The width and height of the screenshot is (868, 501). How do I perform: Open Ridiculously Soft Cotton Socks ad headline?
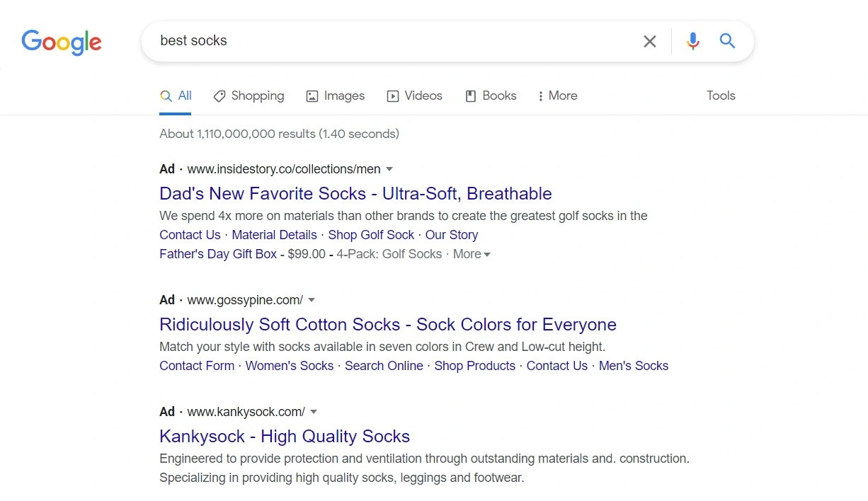[x=388, y=324]
